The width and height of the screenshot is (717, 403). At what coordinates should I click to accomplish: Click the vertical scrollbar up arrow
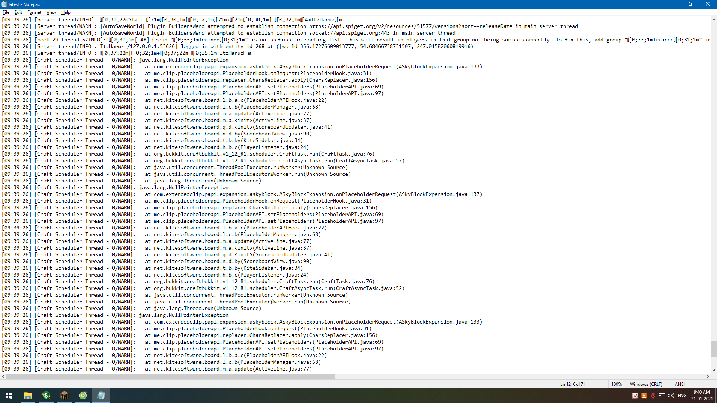(x=714, y=19)
